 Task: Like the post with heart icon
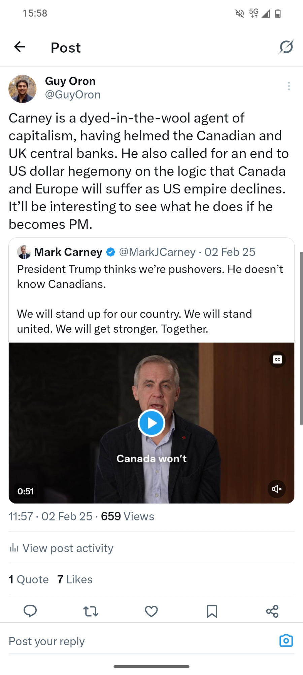coord(151,611)
